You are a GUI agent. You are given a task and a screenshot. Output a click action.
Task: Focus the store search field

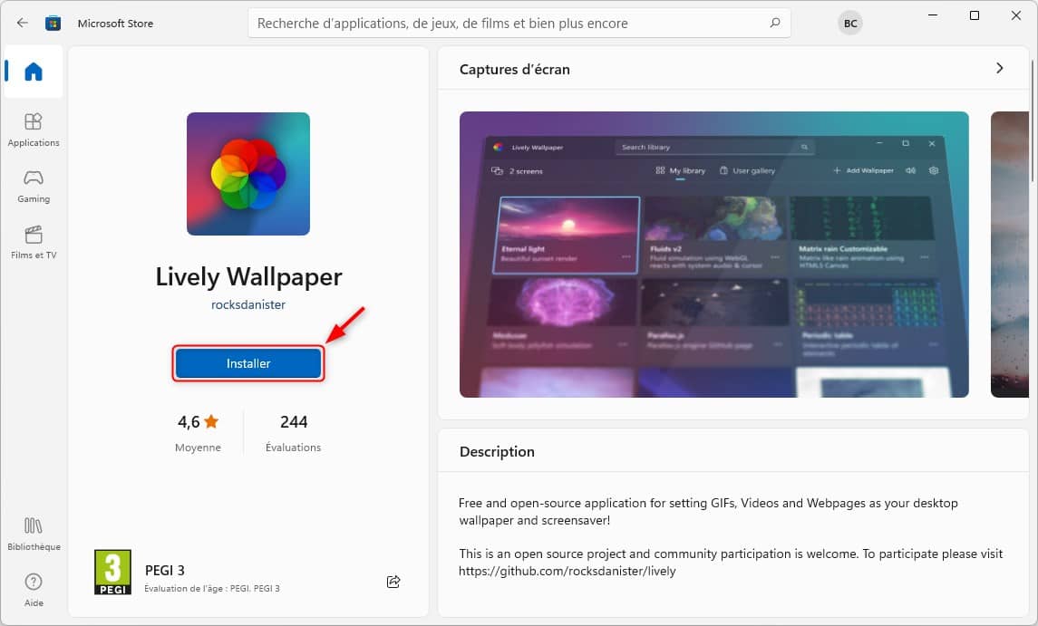[519, 24]
